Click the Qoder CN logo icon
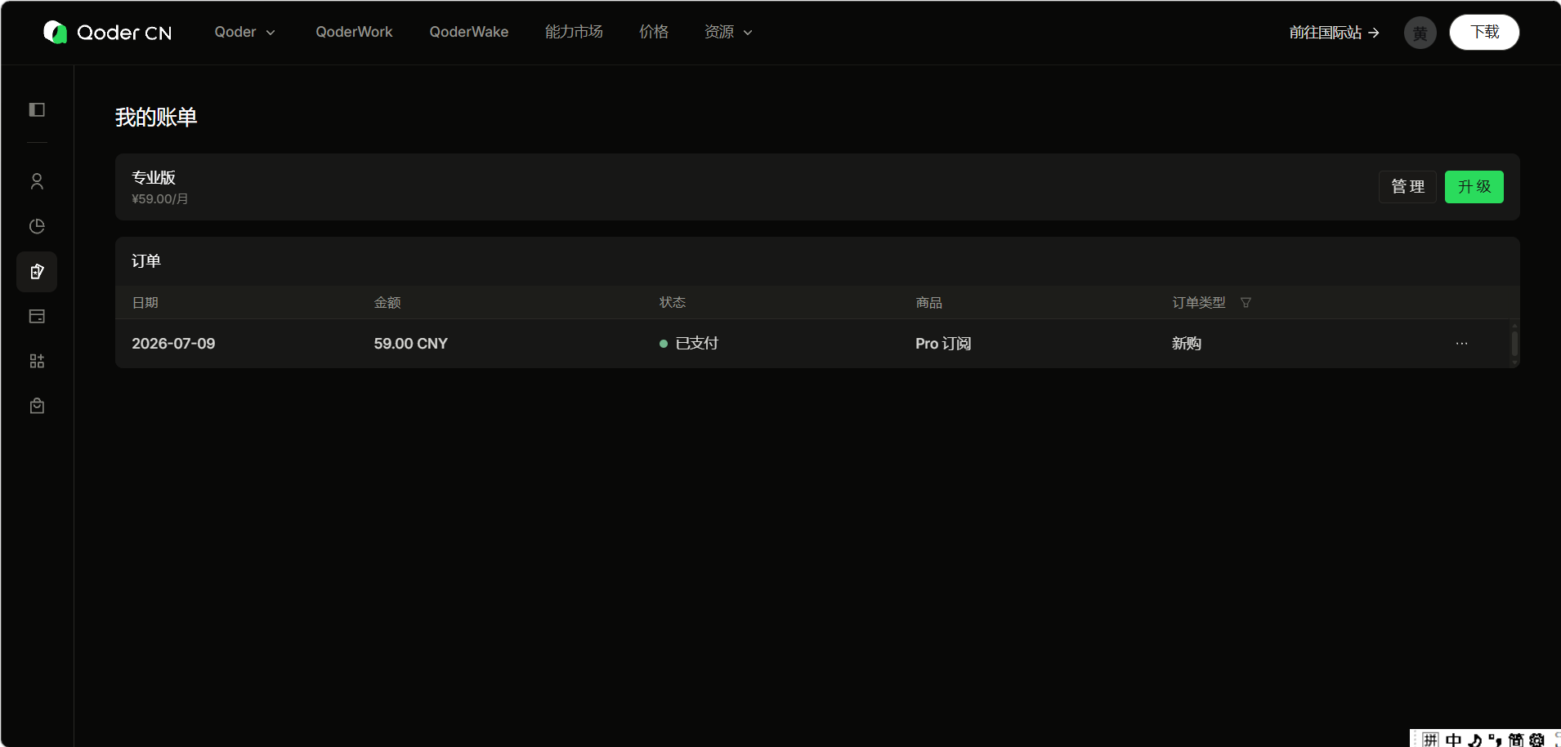 55,32
